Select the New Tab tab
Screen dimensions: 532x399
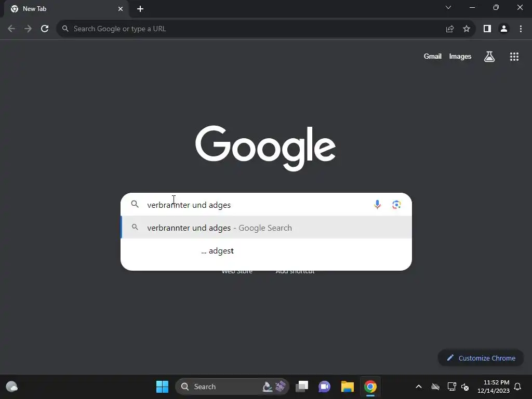(66, 9)
